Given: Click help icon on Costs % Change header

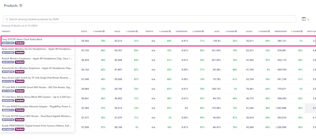Looking at the screenshot, I should 103,31.
